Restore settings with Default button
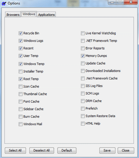The width and height of the screenshot is (139, 158). click(x=67, y=150)
